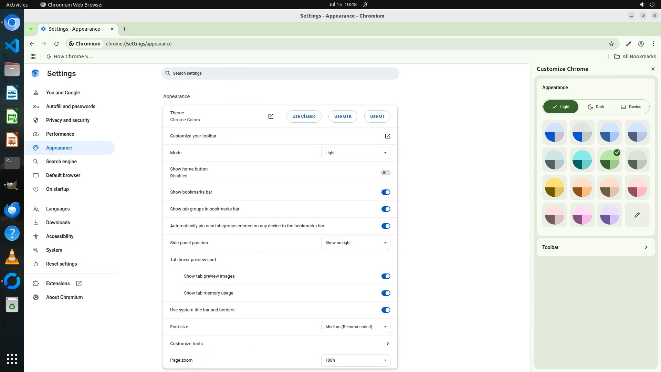Select the Dark appearance mode tab
661x372 pixels.
coord(596,107)
